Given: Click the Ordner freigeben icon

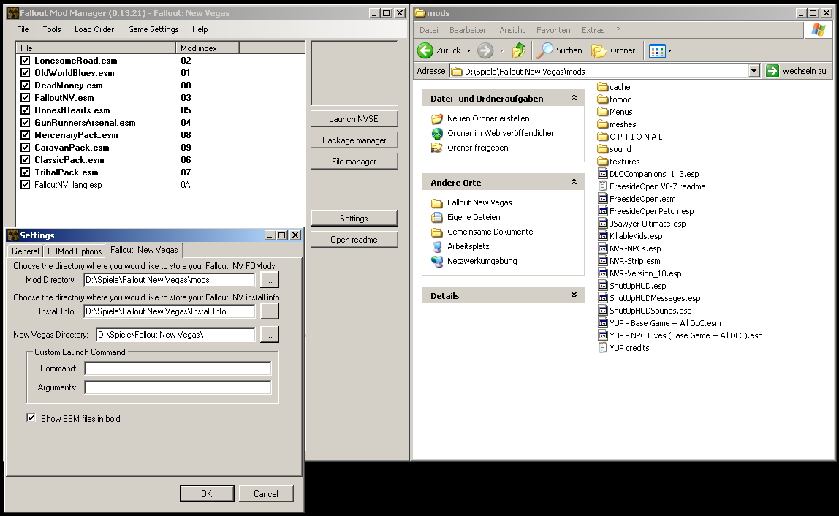Looking at the screenshot, I should pos(437,147).
